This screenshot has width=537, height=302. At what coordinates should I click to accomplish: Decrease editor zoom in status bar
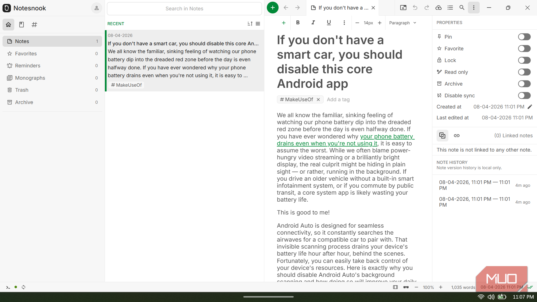(416, 287)
